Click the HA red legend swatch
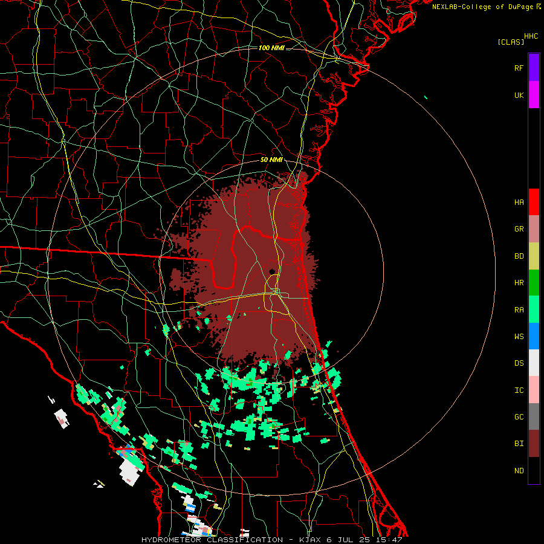Image resolution: width=544 pixels, height=544 pixels. [534, 202]
